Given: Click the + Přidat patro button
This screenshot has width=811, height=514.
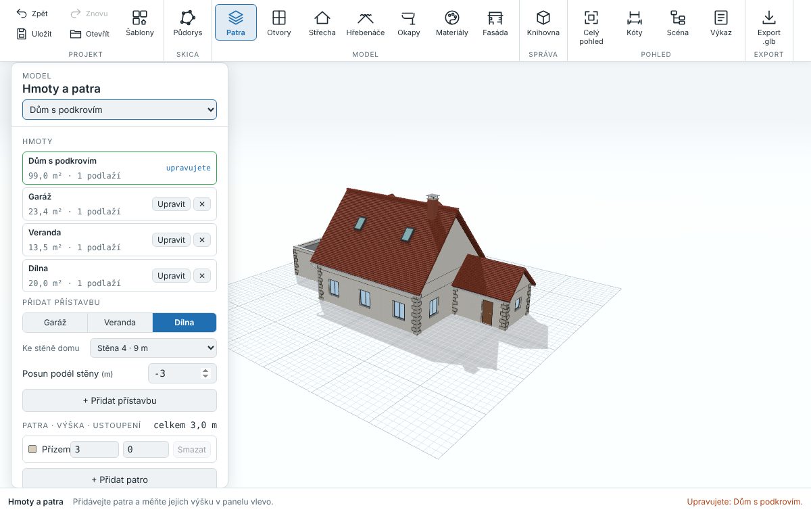Looking at the screenshot, I should [x=120, y=480].
